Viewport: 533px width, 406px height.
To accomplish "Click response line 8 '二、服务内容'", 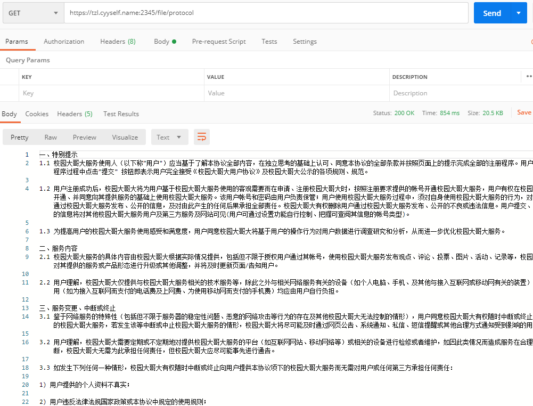I will click(x=59, y=248).
